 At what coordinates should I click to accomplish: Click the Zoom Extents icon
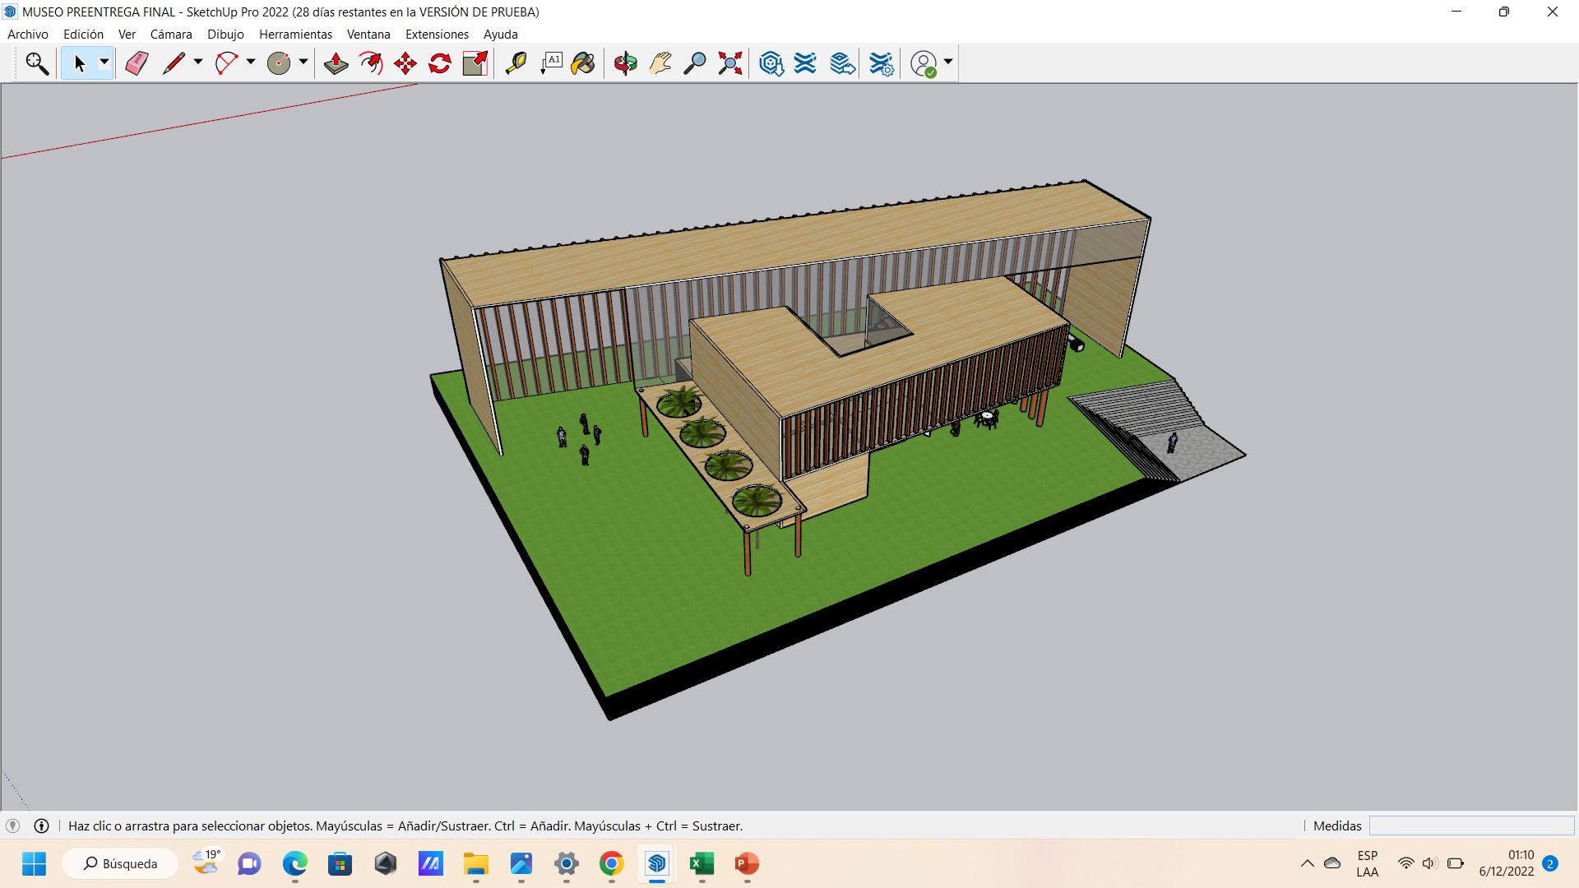729,63
